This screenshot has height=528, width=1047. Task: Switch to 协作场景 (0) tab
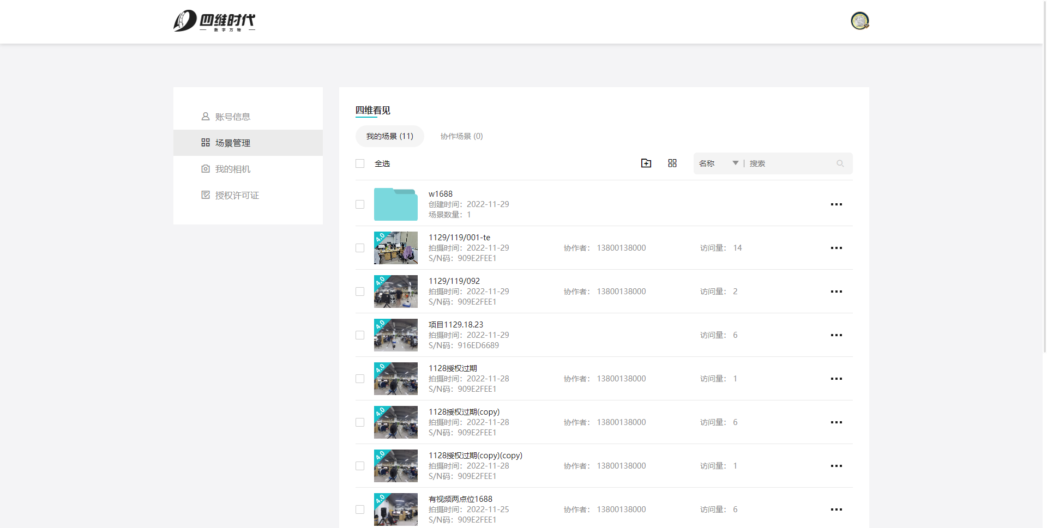461,136
